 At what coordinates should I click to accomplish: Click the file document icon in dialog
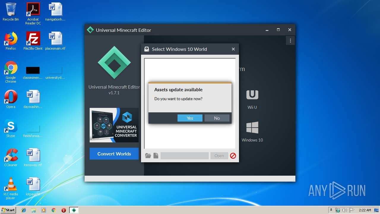tap(156, 156)
